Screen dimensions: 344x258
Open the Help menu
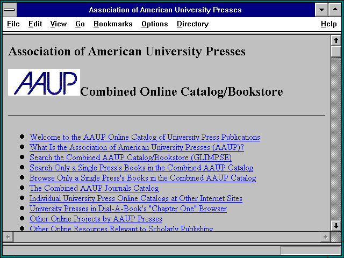[328, 24]
